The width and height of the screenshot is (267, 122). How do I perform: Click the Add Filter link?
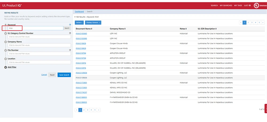(x=12, y=67)
